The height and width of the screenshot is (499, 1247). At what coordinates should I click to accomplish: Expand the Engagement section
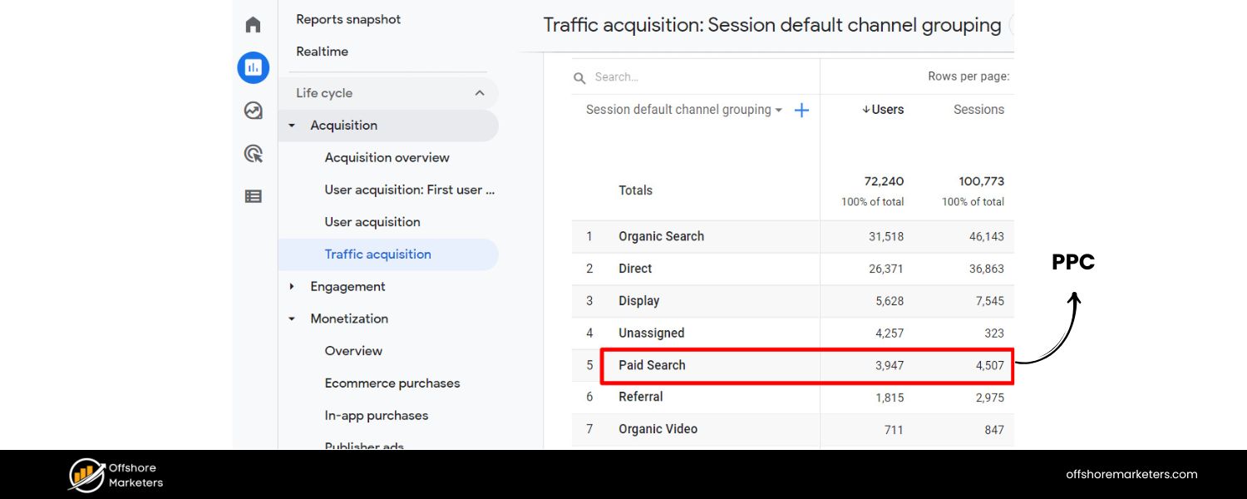tap(292, 286)
